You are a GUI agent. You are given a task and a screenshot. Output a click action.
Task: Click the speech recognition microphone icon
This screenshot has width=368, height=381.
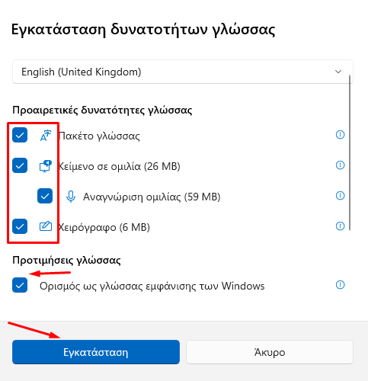click(x=71, y=197)
